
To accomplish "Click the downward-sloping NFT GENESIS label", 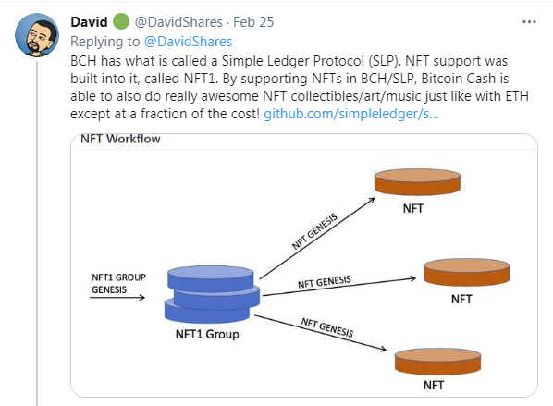I will pyautogui.click(x=327, y=327).
